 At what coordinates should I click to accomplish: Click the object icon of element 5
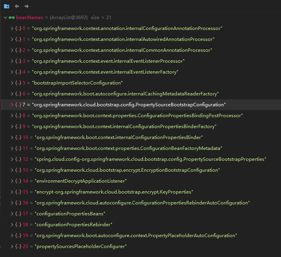click(x=18, y=83)
